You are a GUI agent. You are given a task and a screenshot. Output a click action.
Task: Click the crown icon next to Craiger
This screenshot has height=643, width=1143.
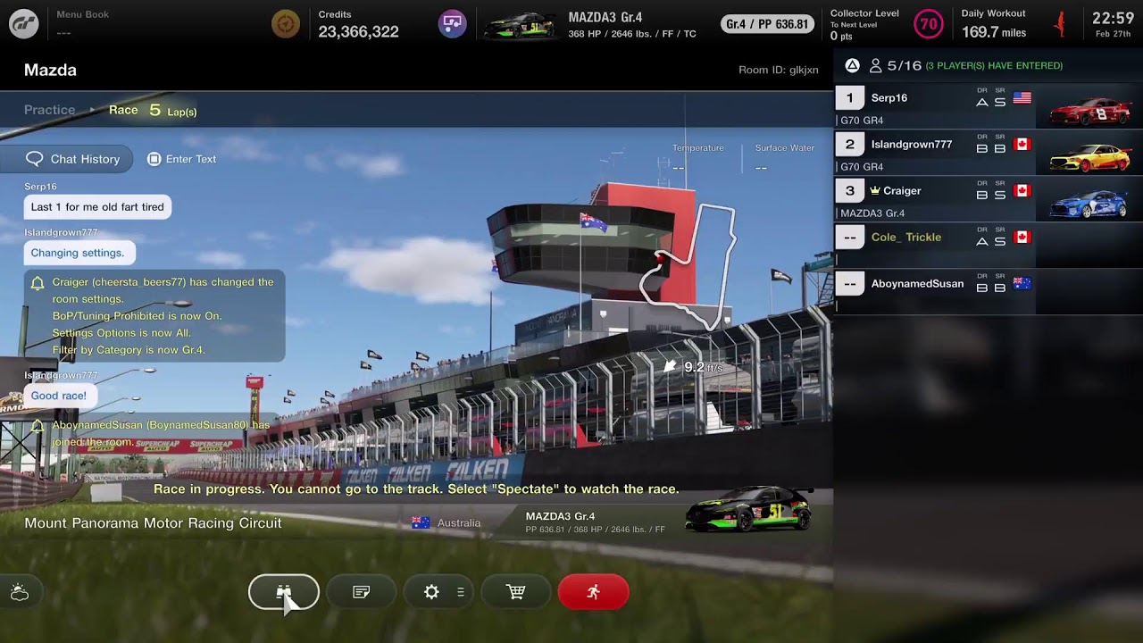[x=875, y=190]
